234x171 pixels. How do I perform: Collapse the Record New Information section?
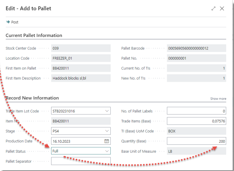tap(32, 98)
